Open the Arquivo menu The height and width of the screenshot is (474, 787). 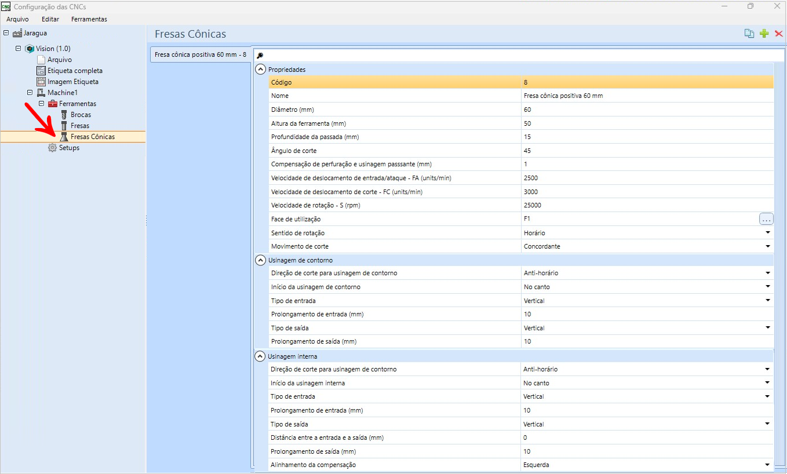17,19
